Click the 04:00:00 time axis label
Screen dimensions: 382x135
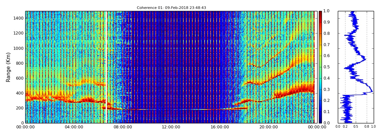coord(73,127)
